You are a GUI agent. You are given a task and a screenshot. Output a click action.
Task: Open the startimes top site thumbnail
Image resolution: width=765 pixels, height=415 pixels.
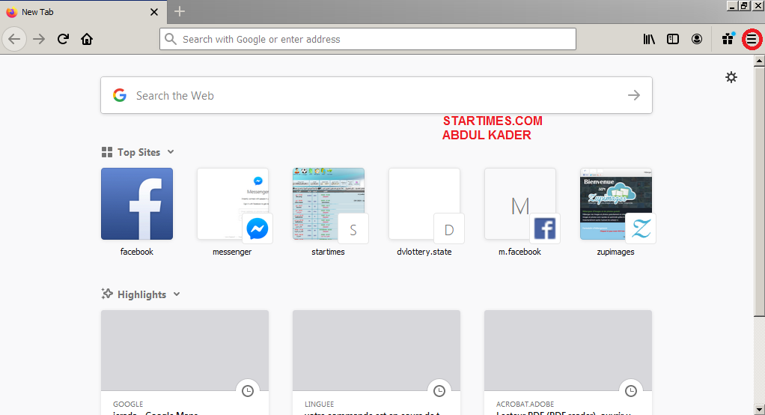click(x=329, y=204)
